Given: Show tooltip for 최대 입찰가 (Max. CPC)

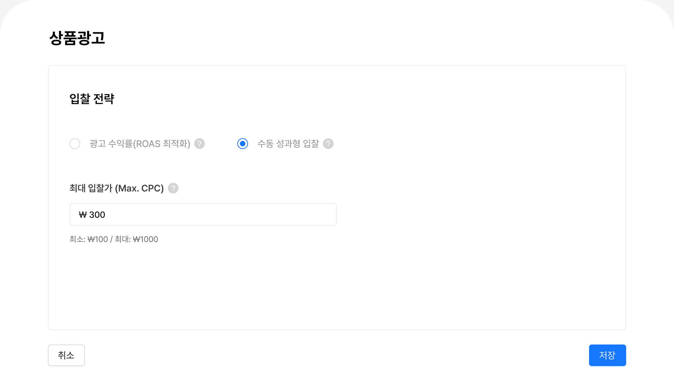Looking at the screenshot, I should pos(173,188).
